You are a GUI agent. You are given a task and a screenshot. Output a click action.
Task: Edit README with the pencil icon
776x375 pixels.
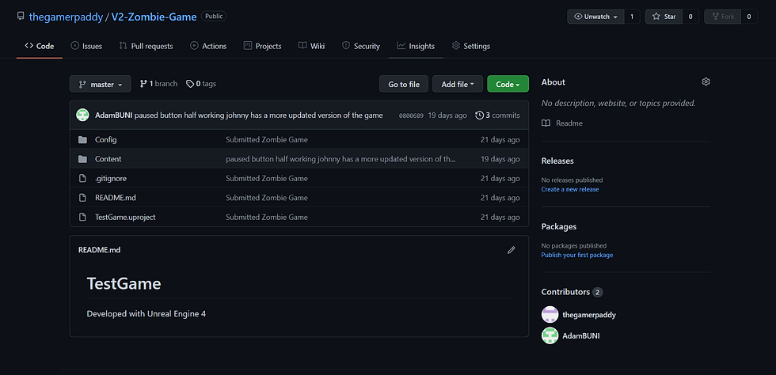(x=512, y=250)
